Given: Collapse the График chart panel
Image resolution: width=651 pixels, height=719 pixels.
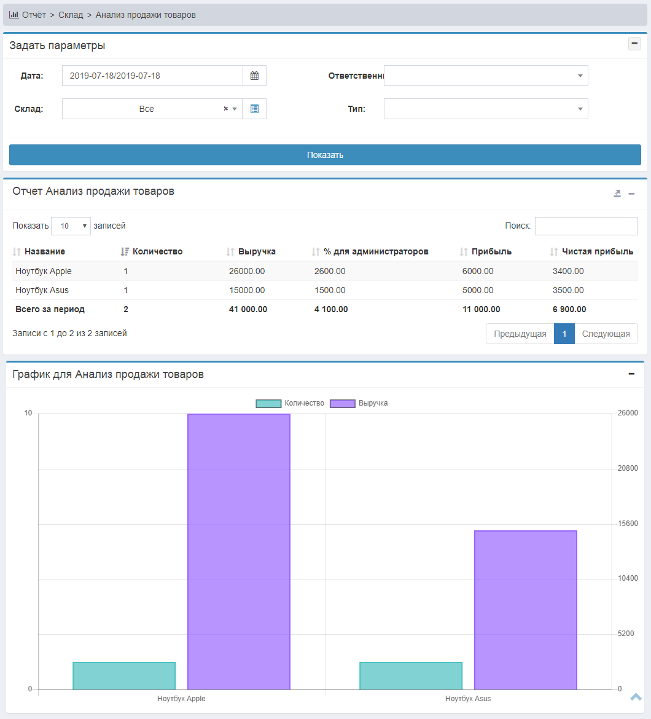Looking at the screenshot, I should pos(631,374).
